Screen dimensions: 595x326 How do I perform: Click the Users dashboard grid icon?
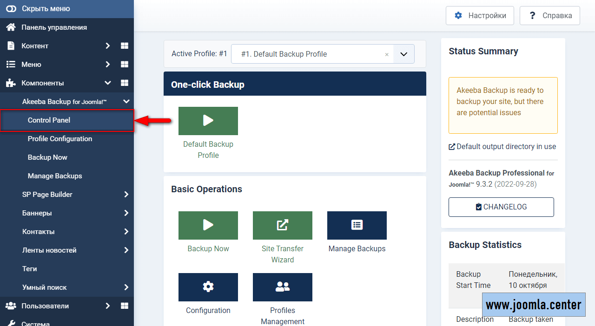coord(124,306)
